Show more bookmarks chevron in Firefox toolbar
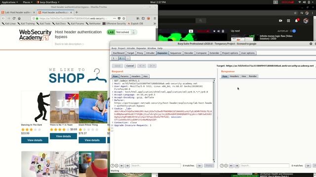This screenshot has height=177, width=316. tap(155, 24)
